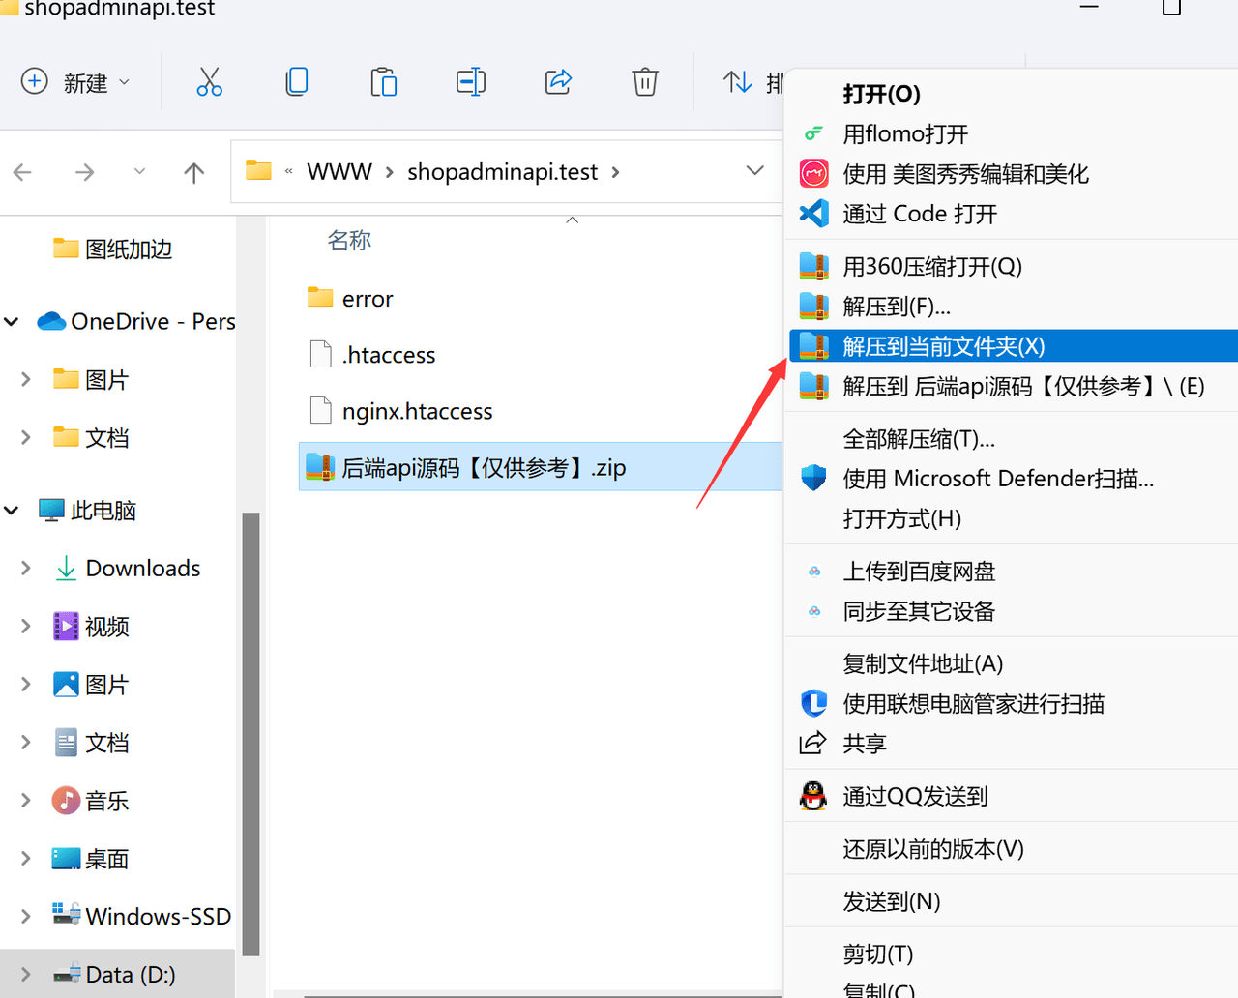Click the Copy icon in toolbar

(297, 82)
